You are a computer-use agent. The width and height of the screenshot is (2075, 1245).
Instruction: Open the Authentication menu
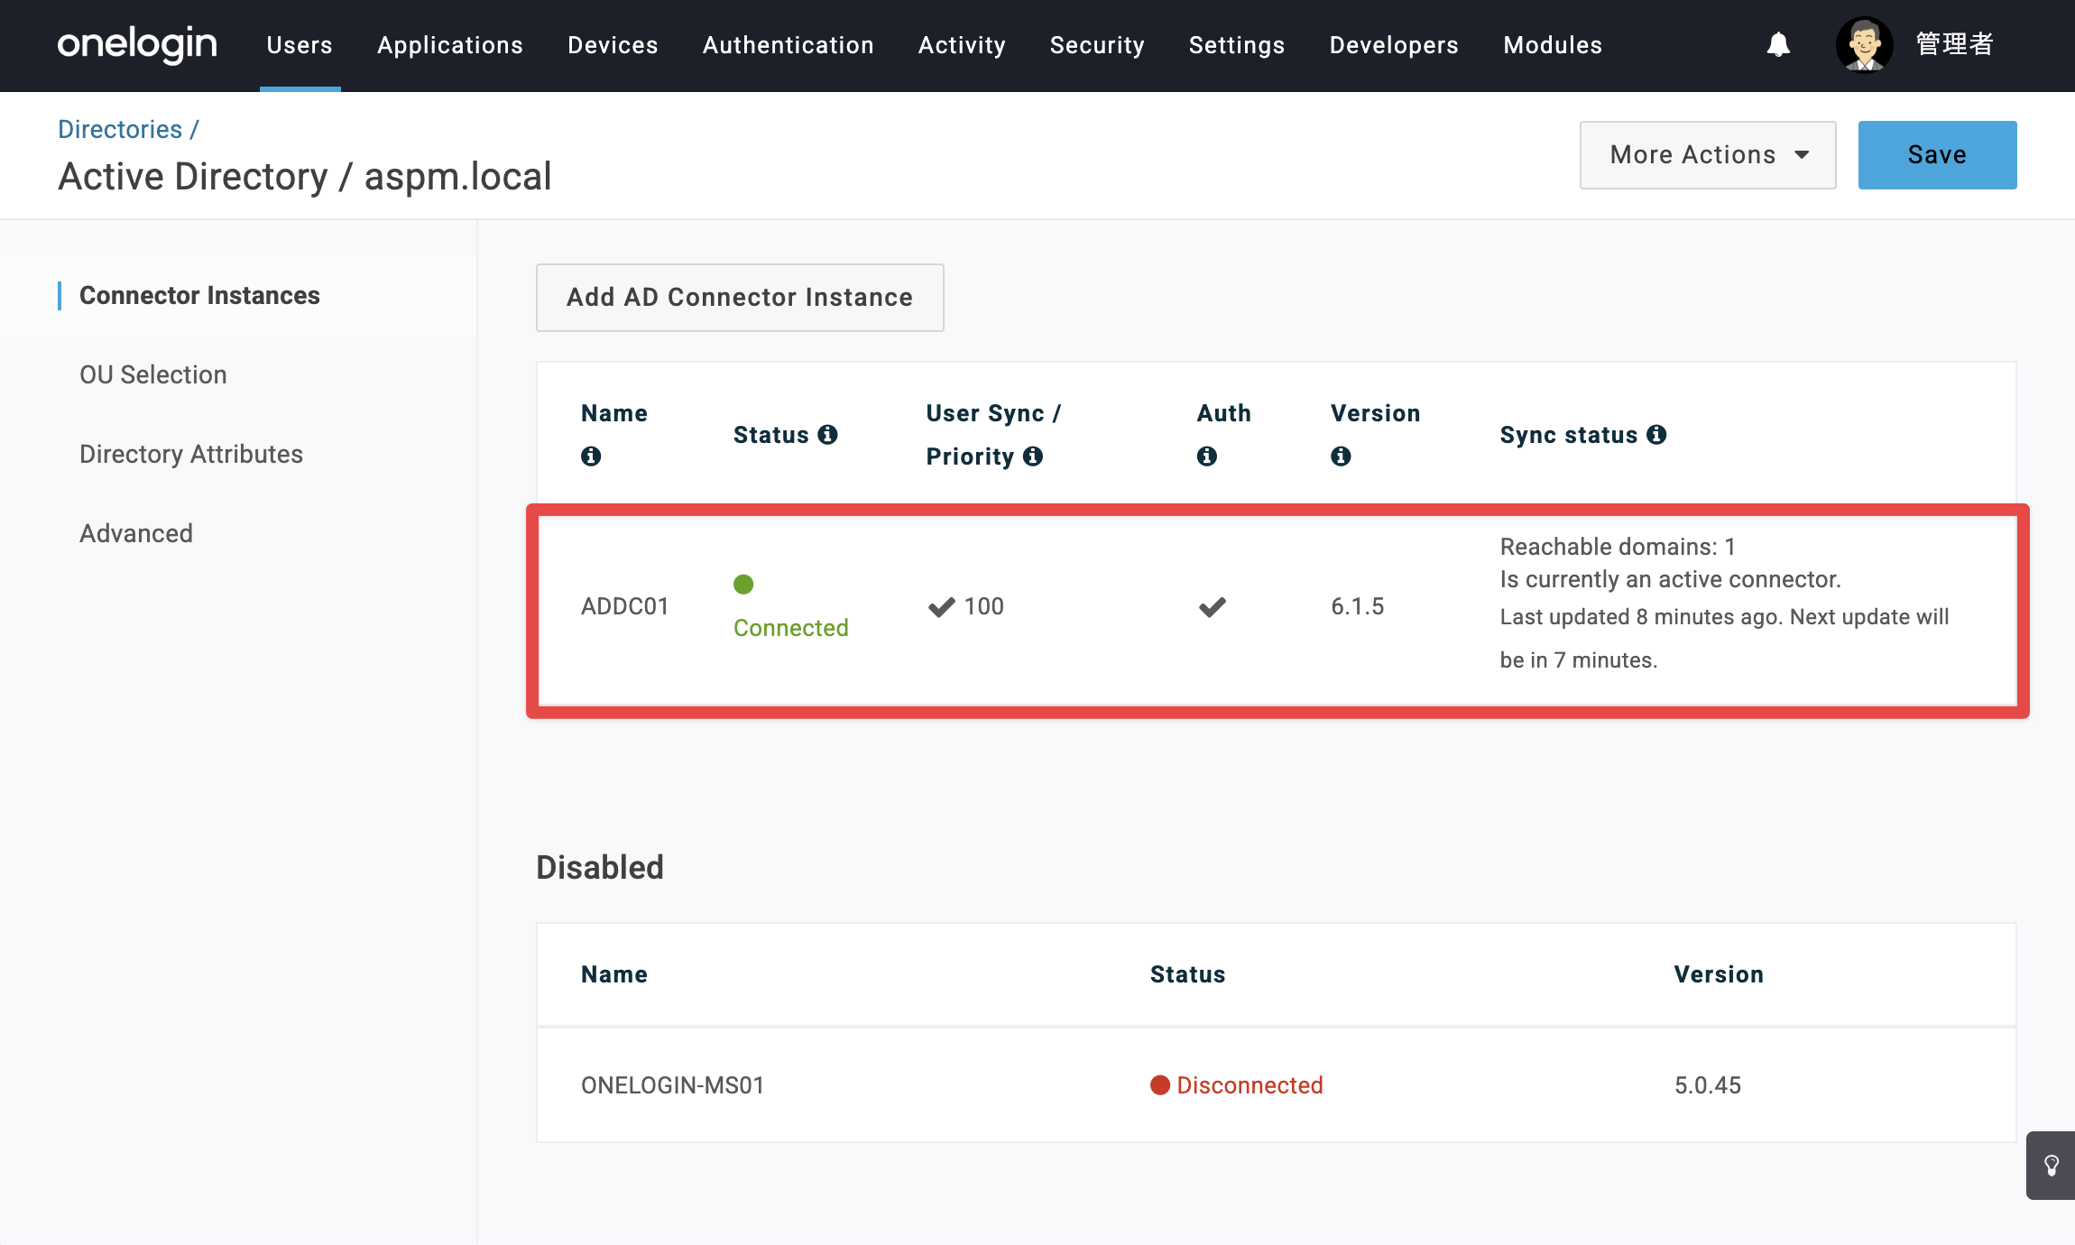(788, 45)
